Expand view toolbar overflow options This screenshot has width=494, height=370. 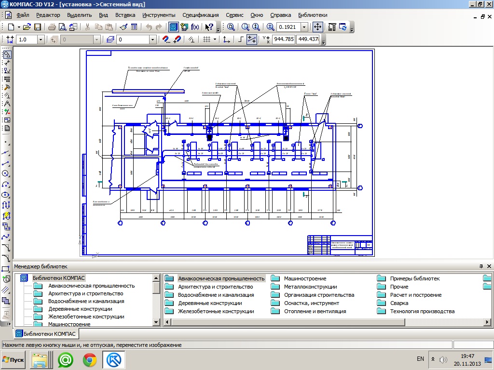(x=352, y=29)
